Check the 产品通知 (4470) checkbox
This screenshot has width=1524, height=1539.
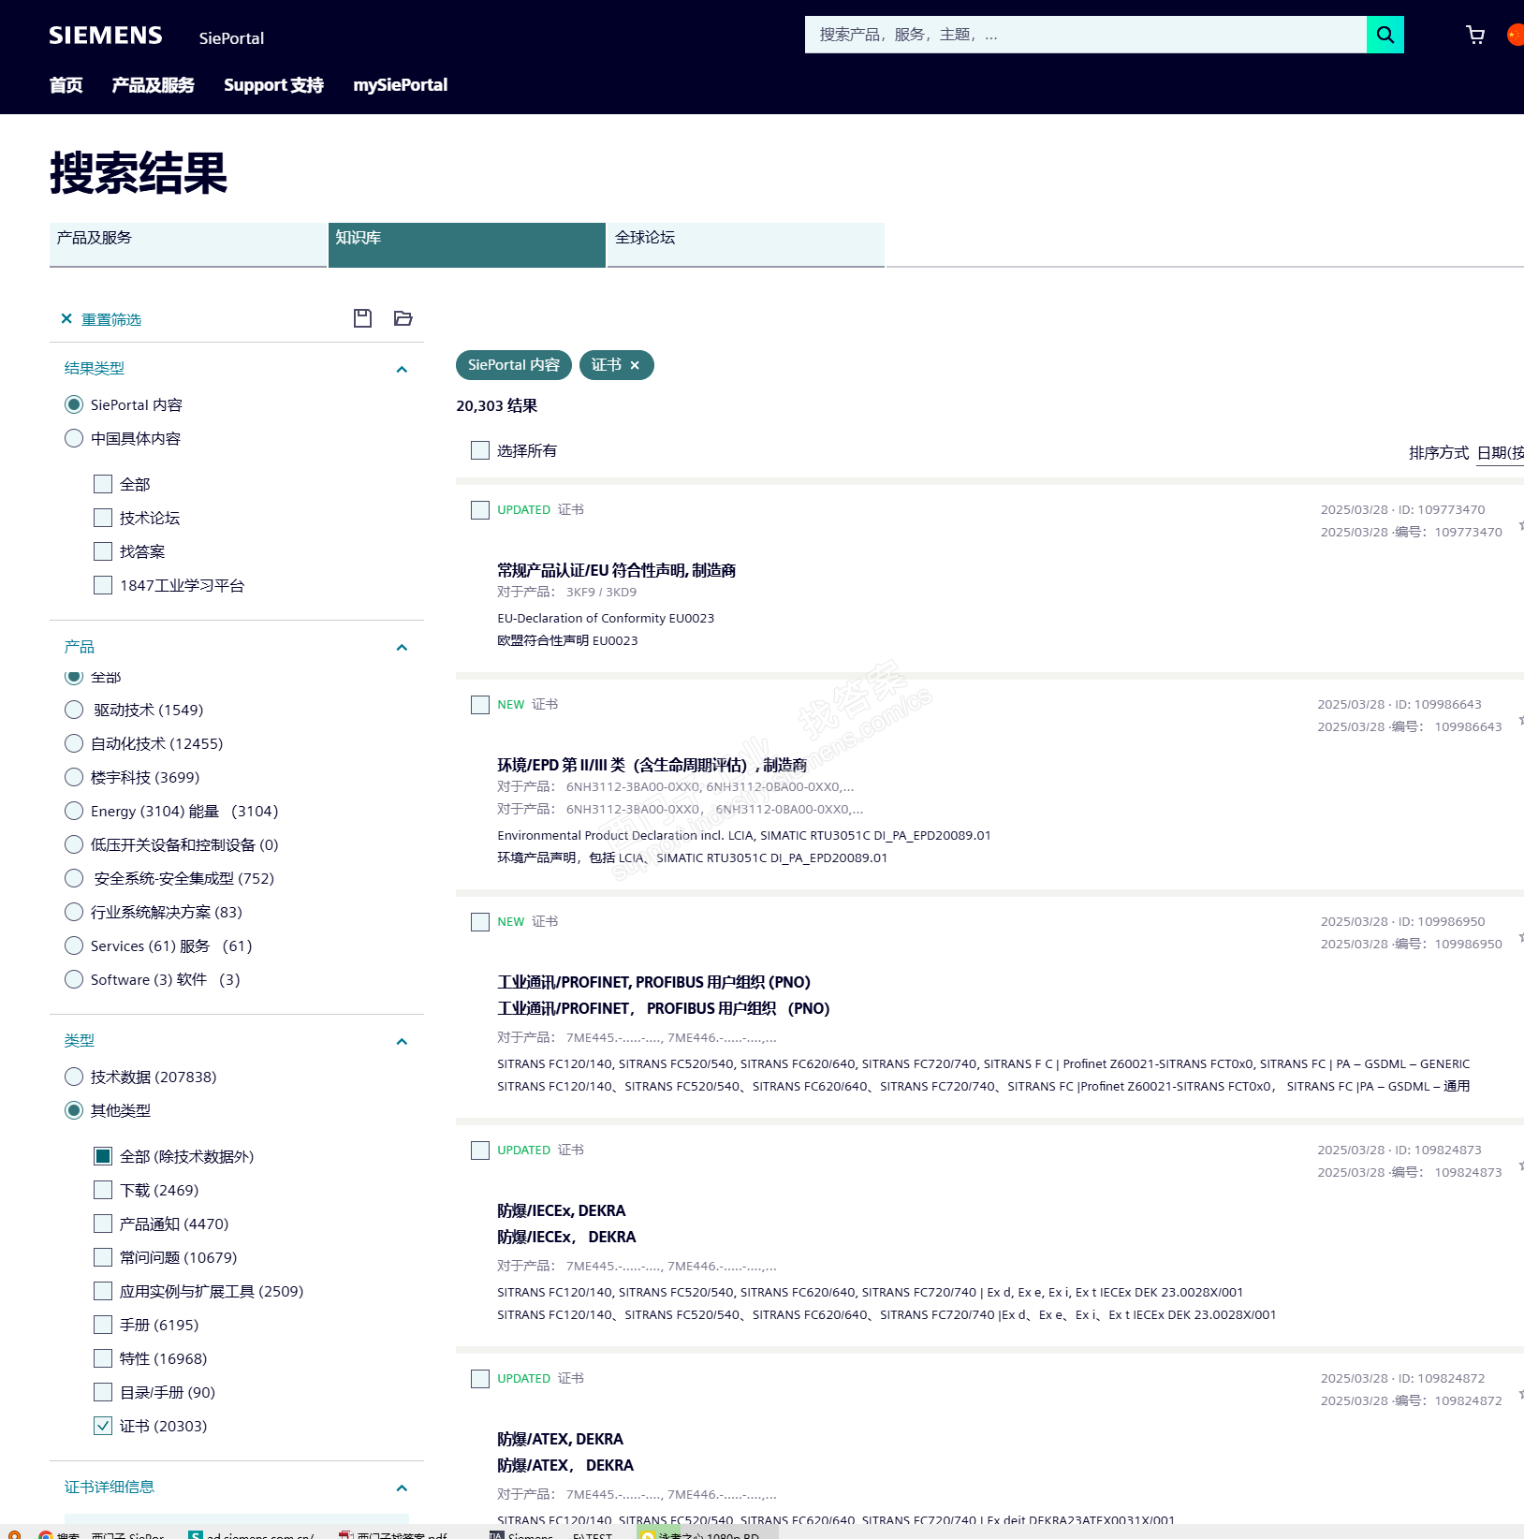tap(103, 1224)
